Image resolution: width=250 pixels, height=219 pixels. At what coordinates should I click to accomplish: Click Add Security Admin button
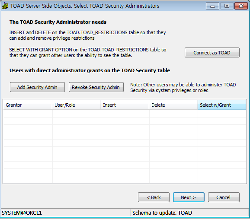pyautogui.click(x=37, y=87)
